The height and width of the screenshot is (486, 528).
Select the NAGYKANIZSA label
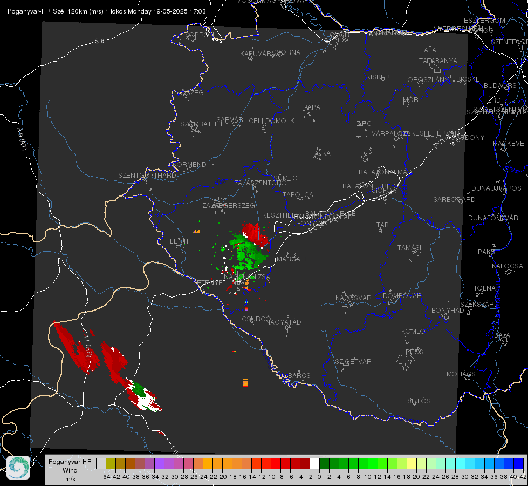tap(247, 277)
